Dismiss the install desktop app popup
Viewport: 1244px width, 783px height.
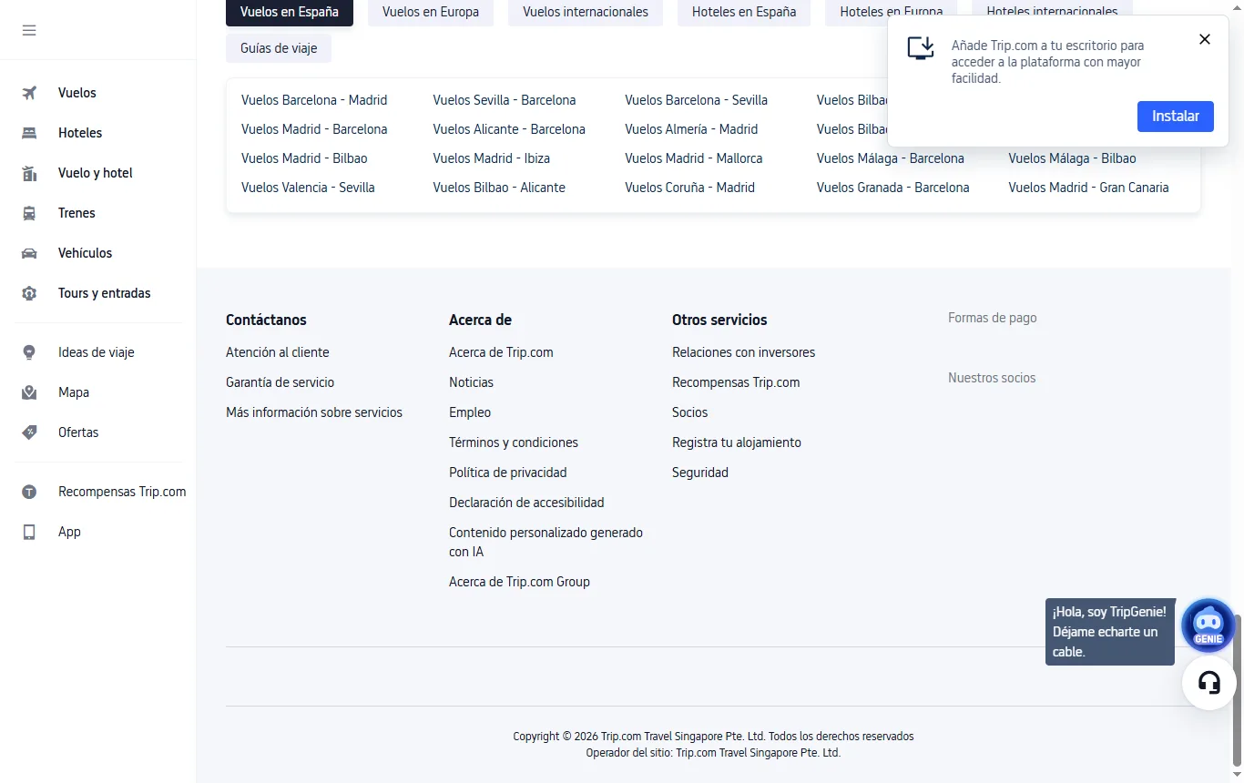pos(1205,39)
